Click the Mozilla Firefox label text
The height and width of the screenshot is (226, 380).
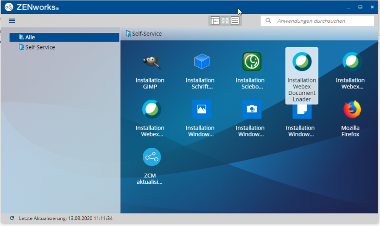click(x=350, y=131)
